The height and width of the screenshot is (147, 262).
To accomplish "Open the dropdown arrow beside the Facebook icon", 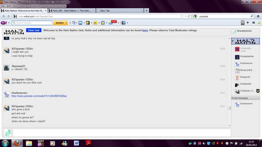I will coord(127,23).
